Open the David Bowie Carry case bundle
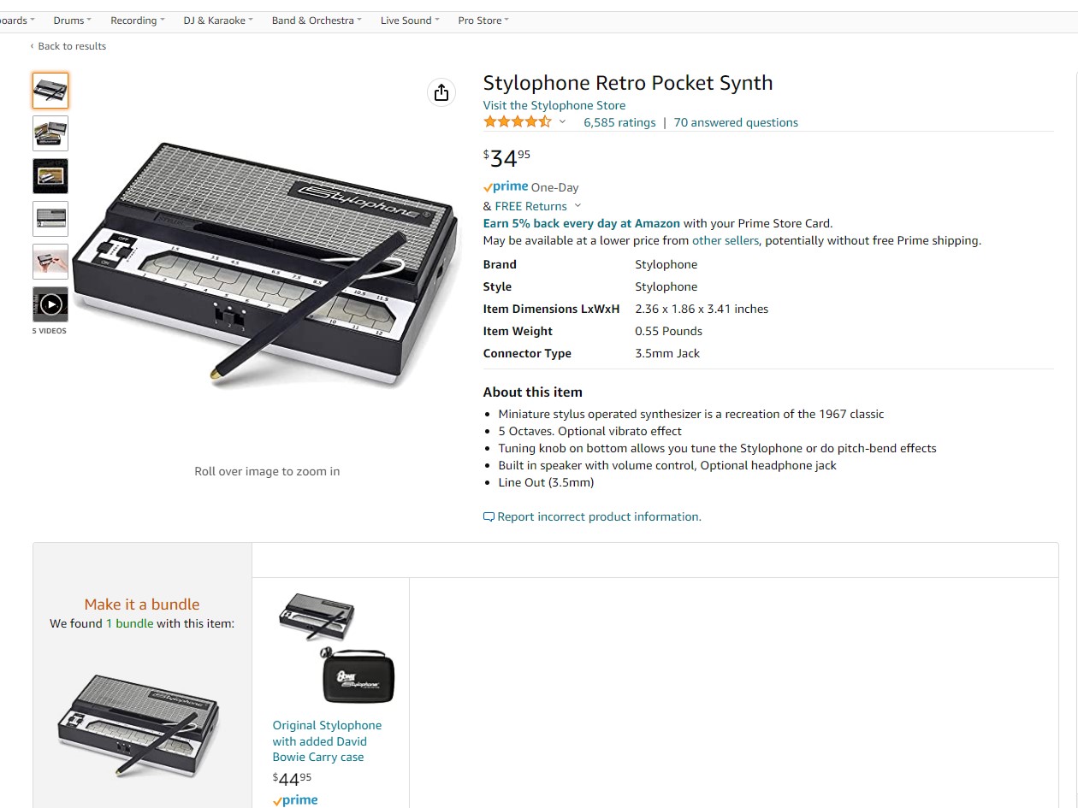 pos(327,740)
